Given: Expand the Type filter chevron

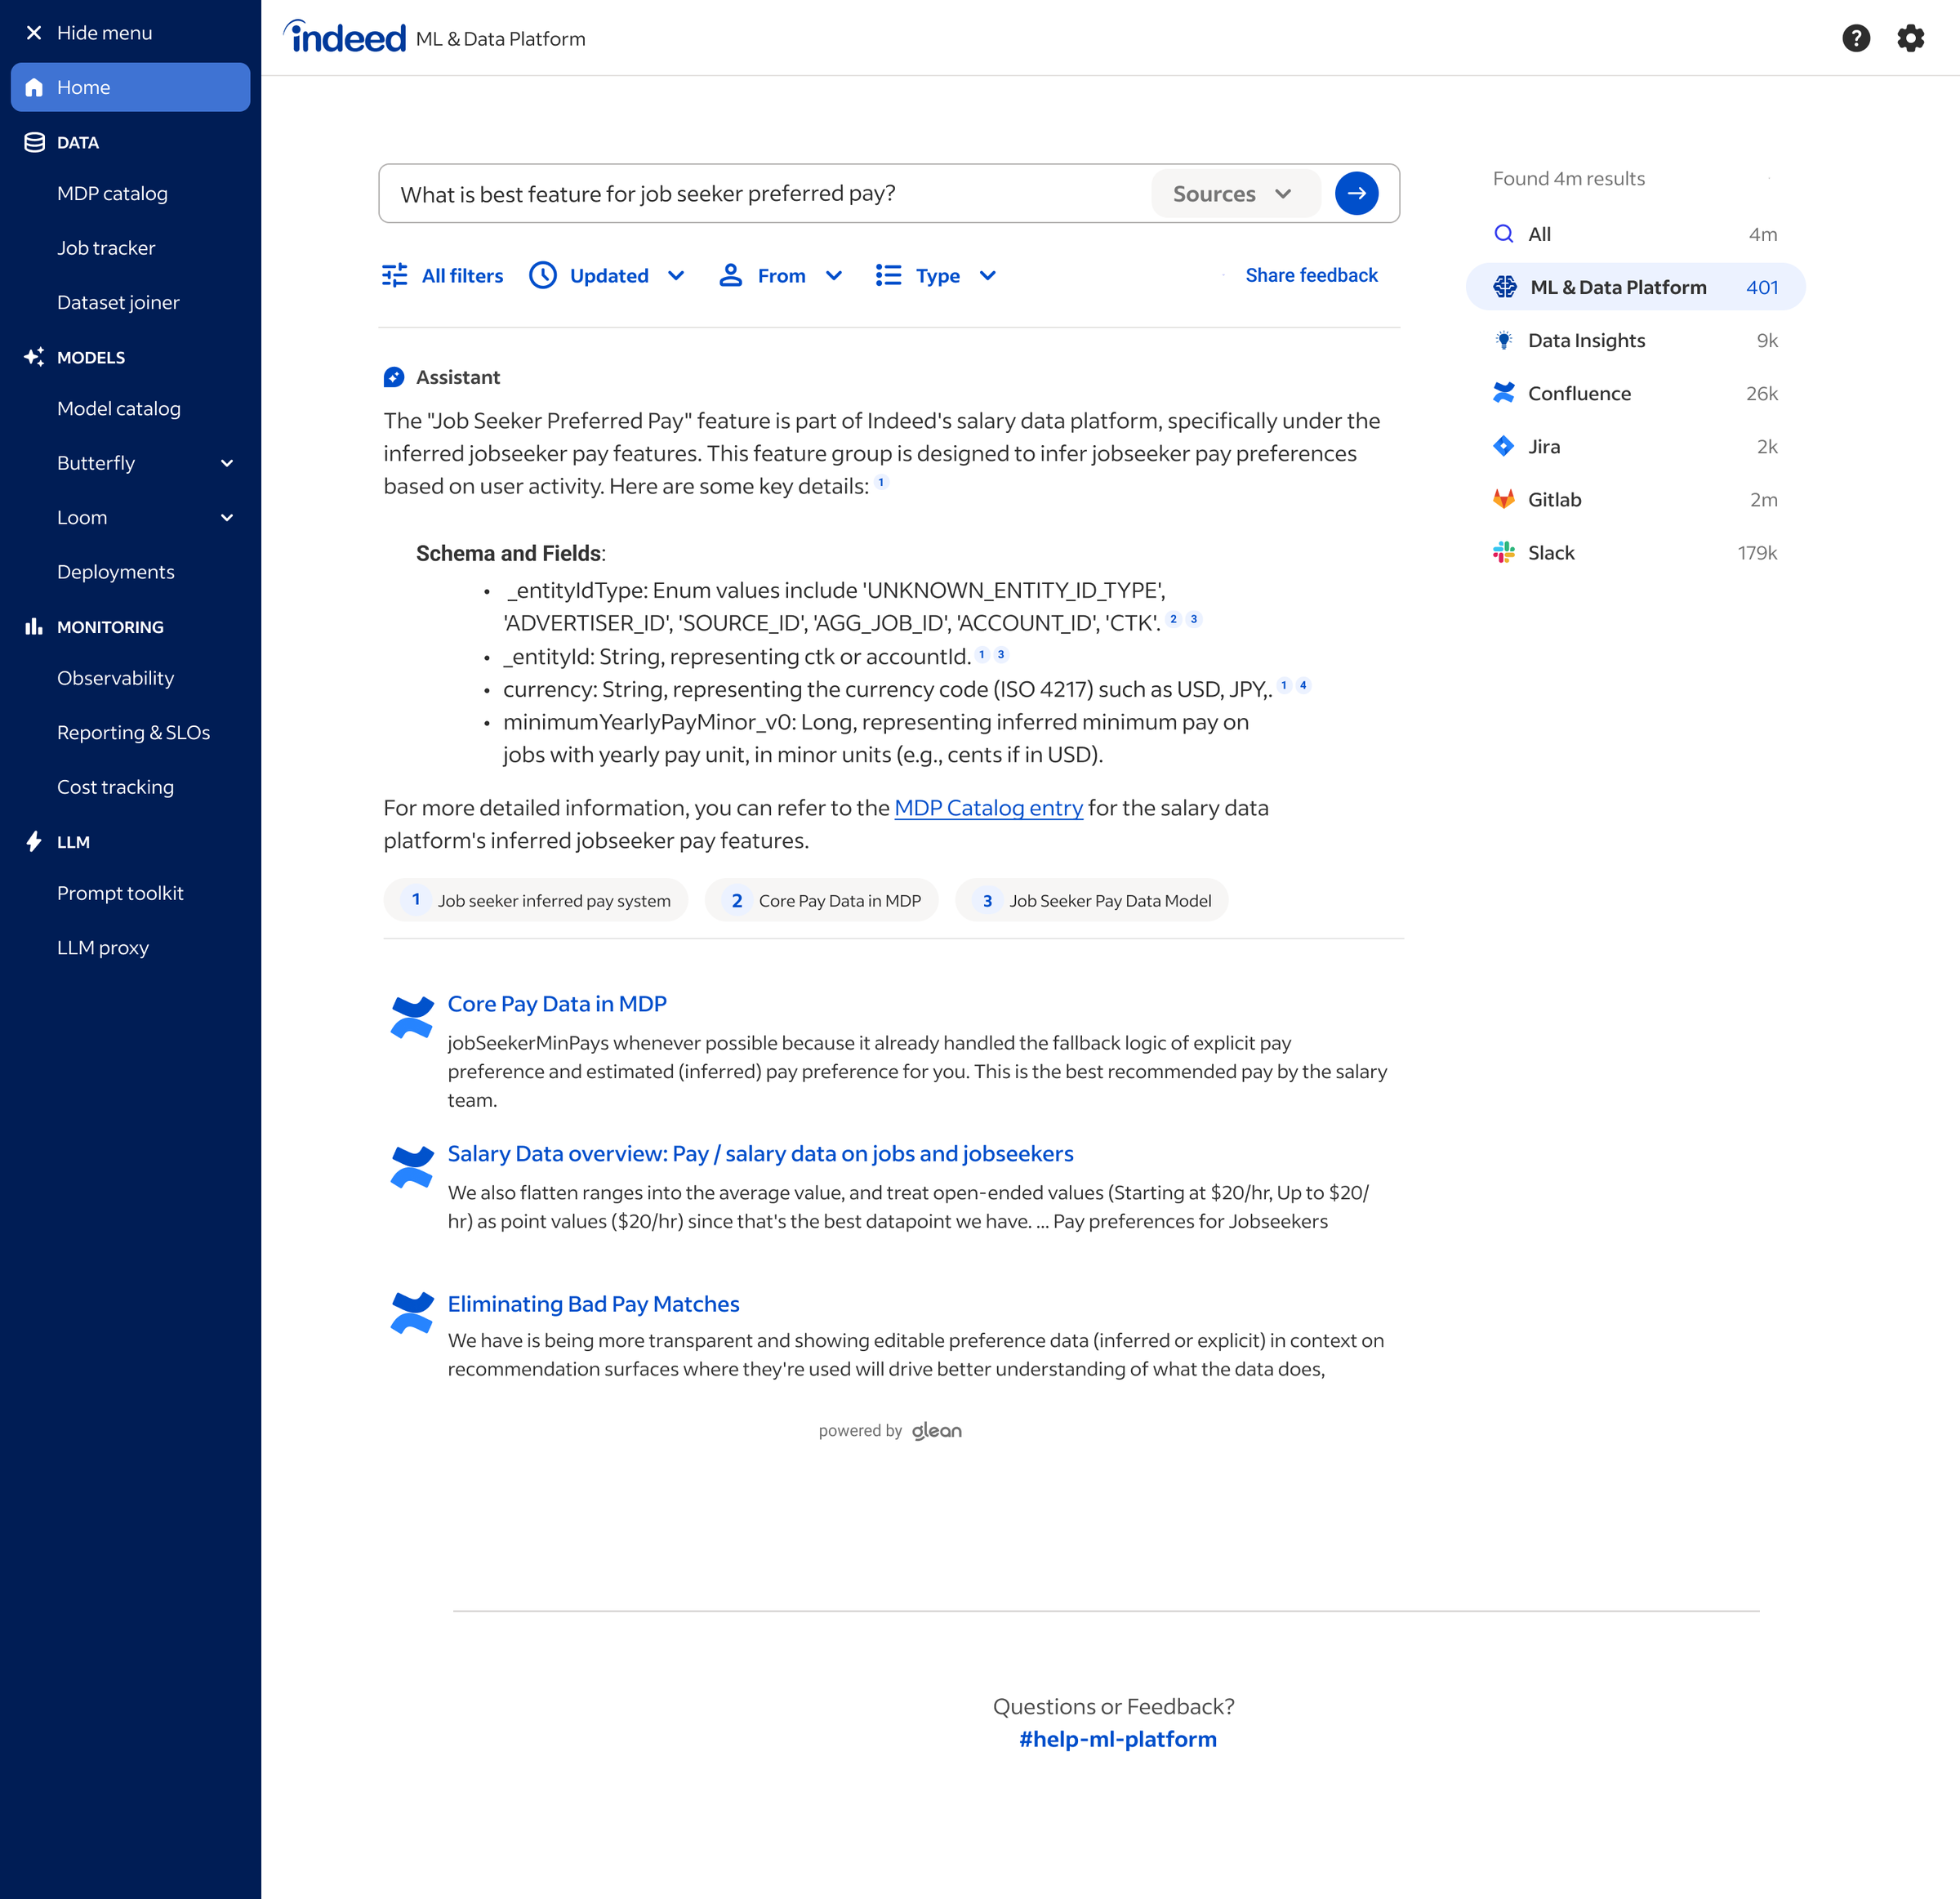Looking at the screenshot, I should (x=987, y=276).
